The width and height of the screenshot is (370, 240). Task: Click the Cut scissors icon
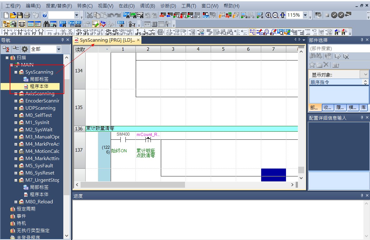90,15
